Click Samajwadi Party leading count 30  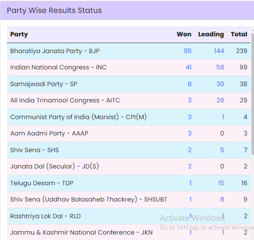(220, 84)
